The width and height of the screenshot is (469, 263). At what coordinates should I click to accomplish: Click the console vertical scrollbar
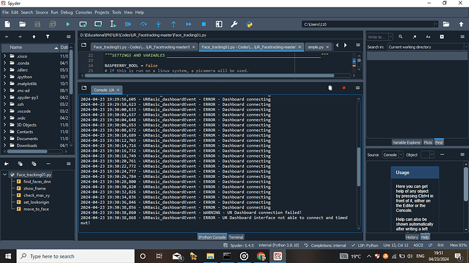coord(359,166)
